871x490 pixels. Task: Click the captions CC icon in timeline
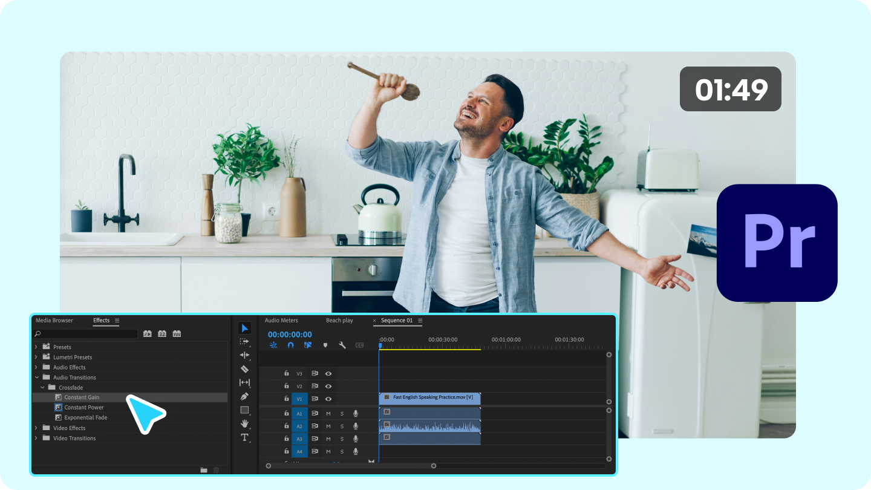tap(360, 345)
